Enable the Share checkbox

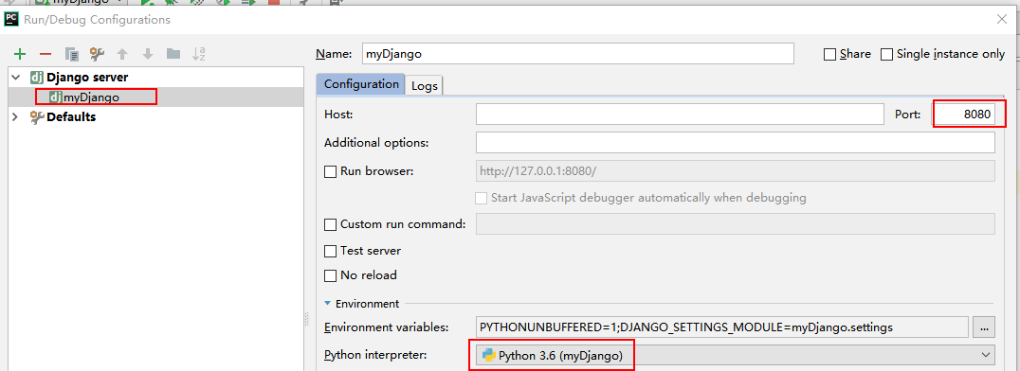tap(829, 55)
